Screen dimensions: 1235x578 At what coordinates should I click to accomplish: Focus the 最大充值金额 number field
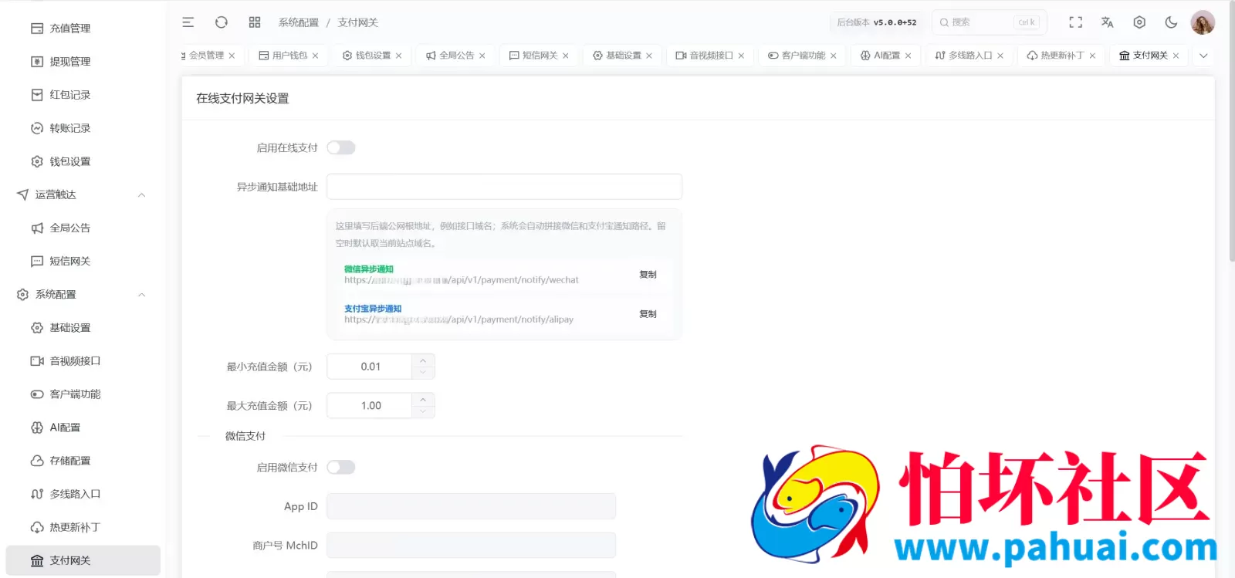[370, 406]
